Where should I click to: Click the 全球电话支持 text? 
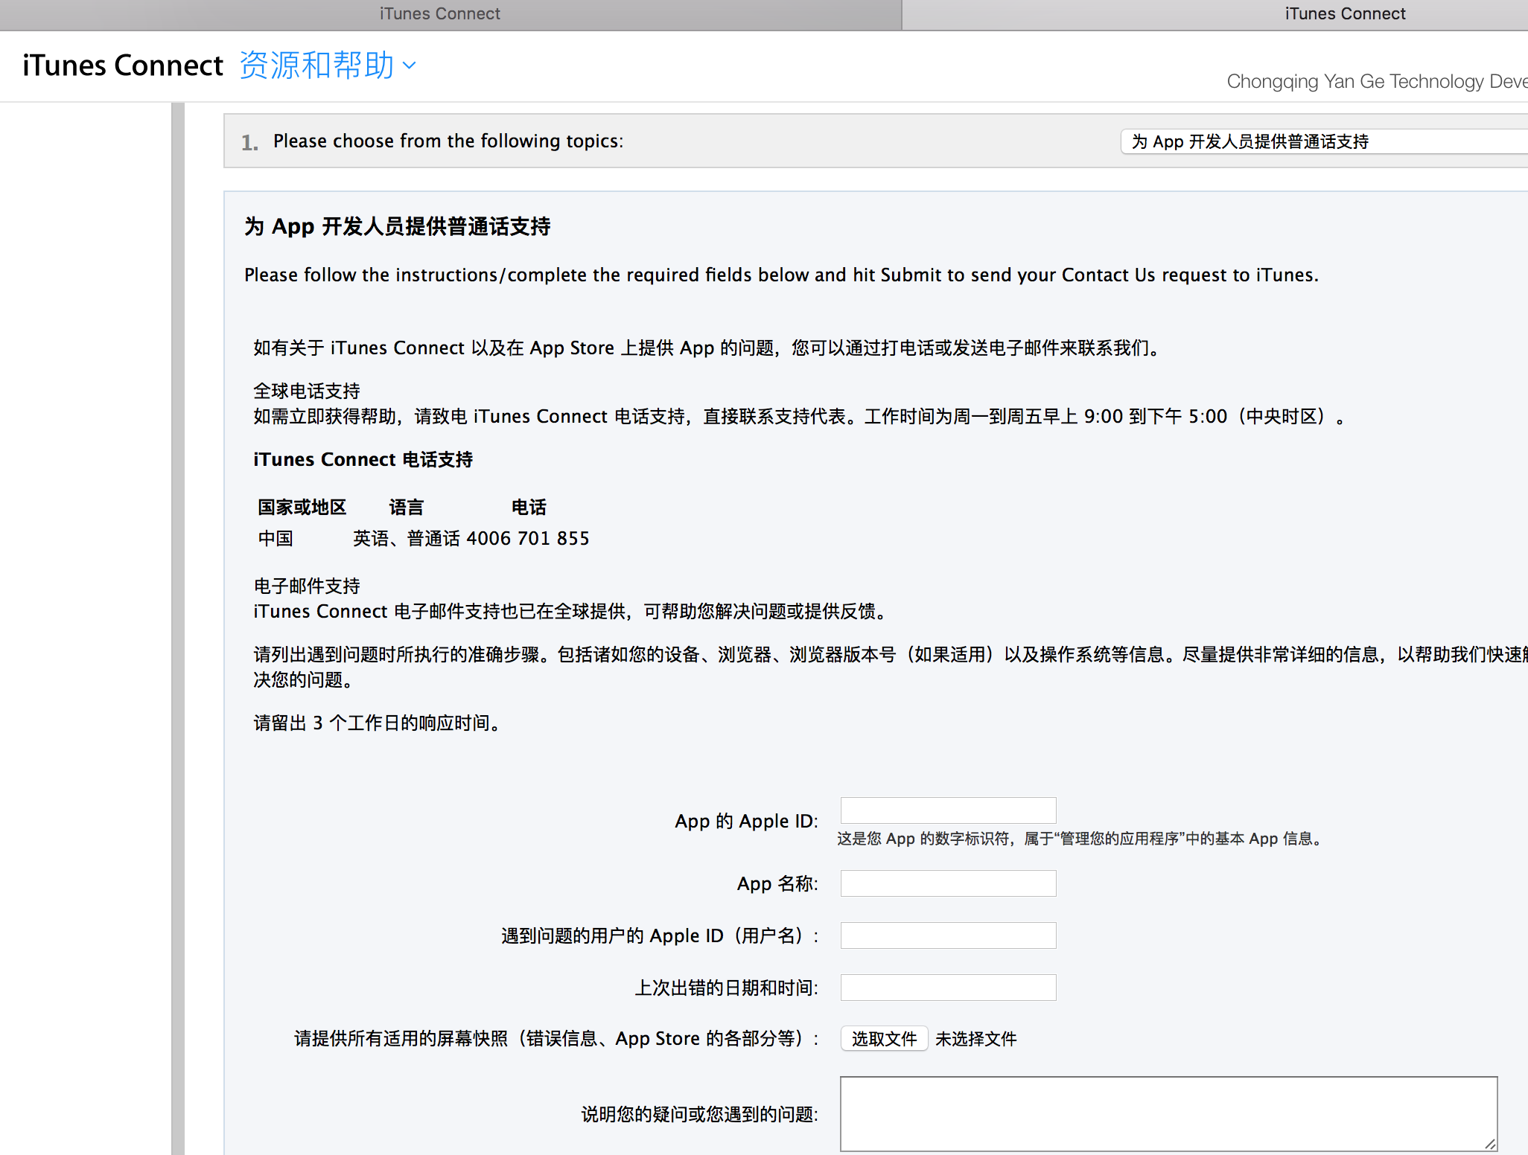307,391
